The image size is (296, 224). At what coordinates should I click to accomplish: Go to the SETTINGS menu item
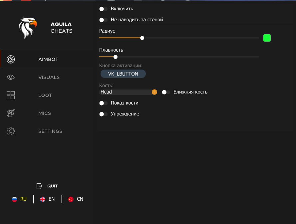tap(50, 131)
